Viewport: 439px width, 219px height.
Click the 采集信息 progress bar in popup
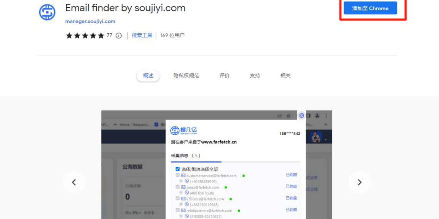tap(235, 162)
